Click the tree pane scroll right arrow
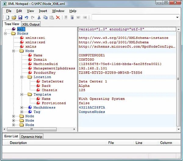Screen dimensions: 183x161 coord(74,129)
